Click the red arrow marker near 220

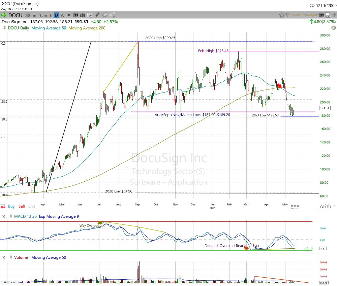click(x=279, y=86)
